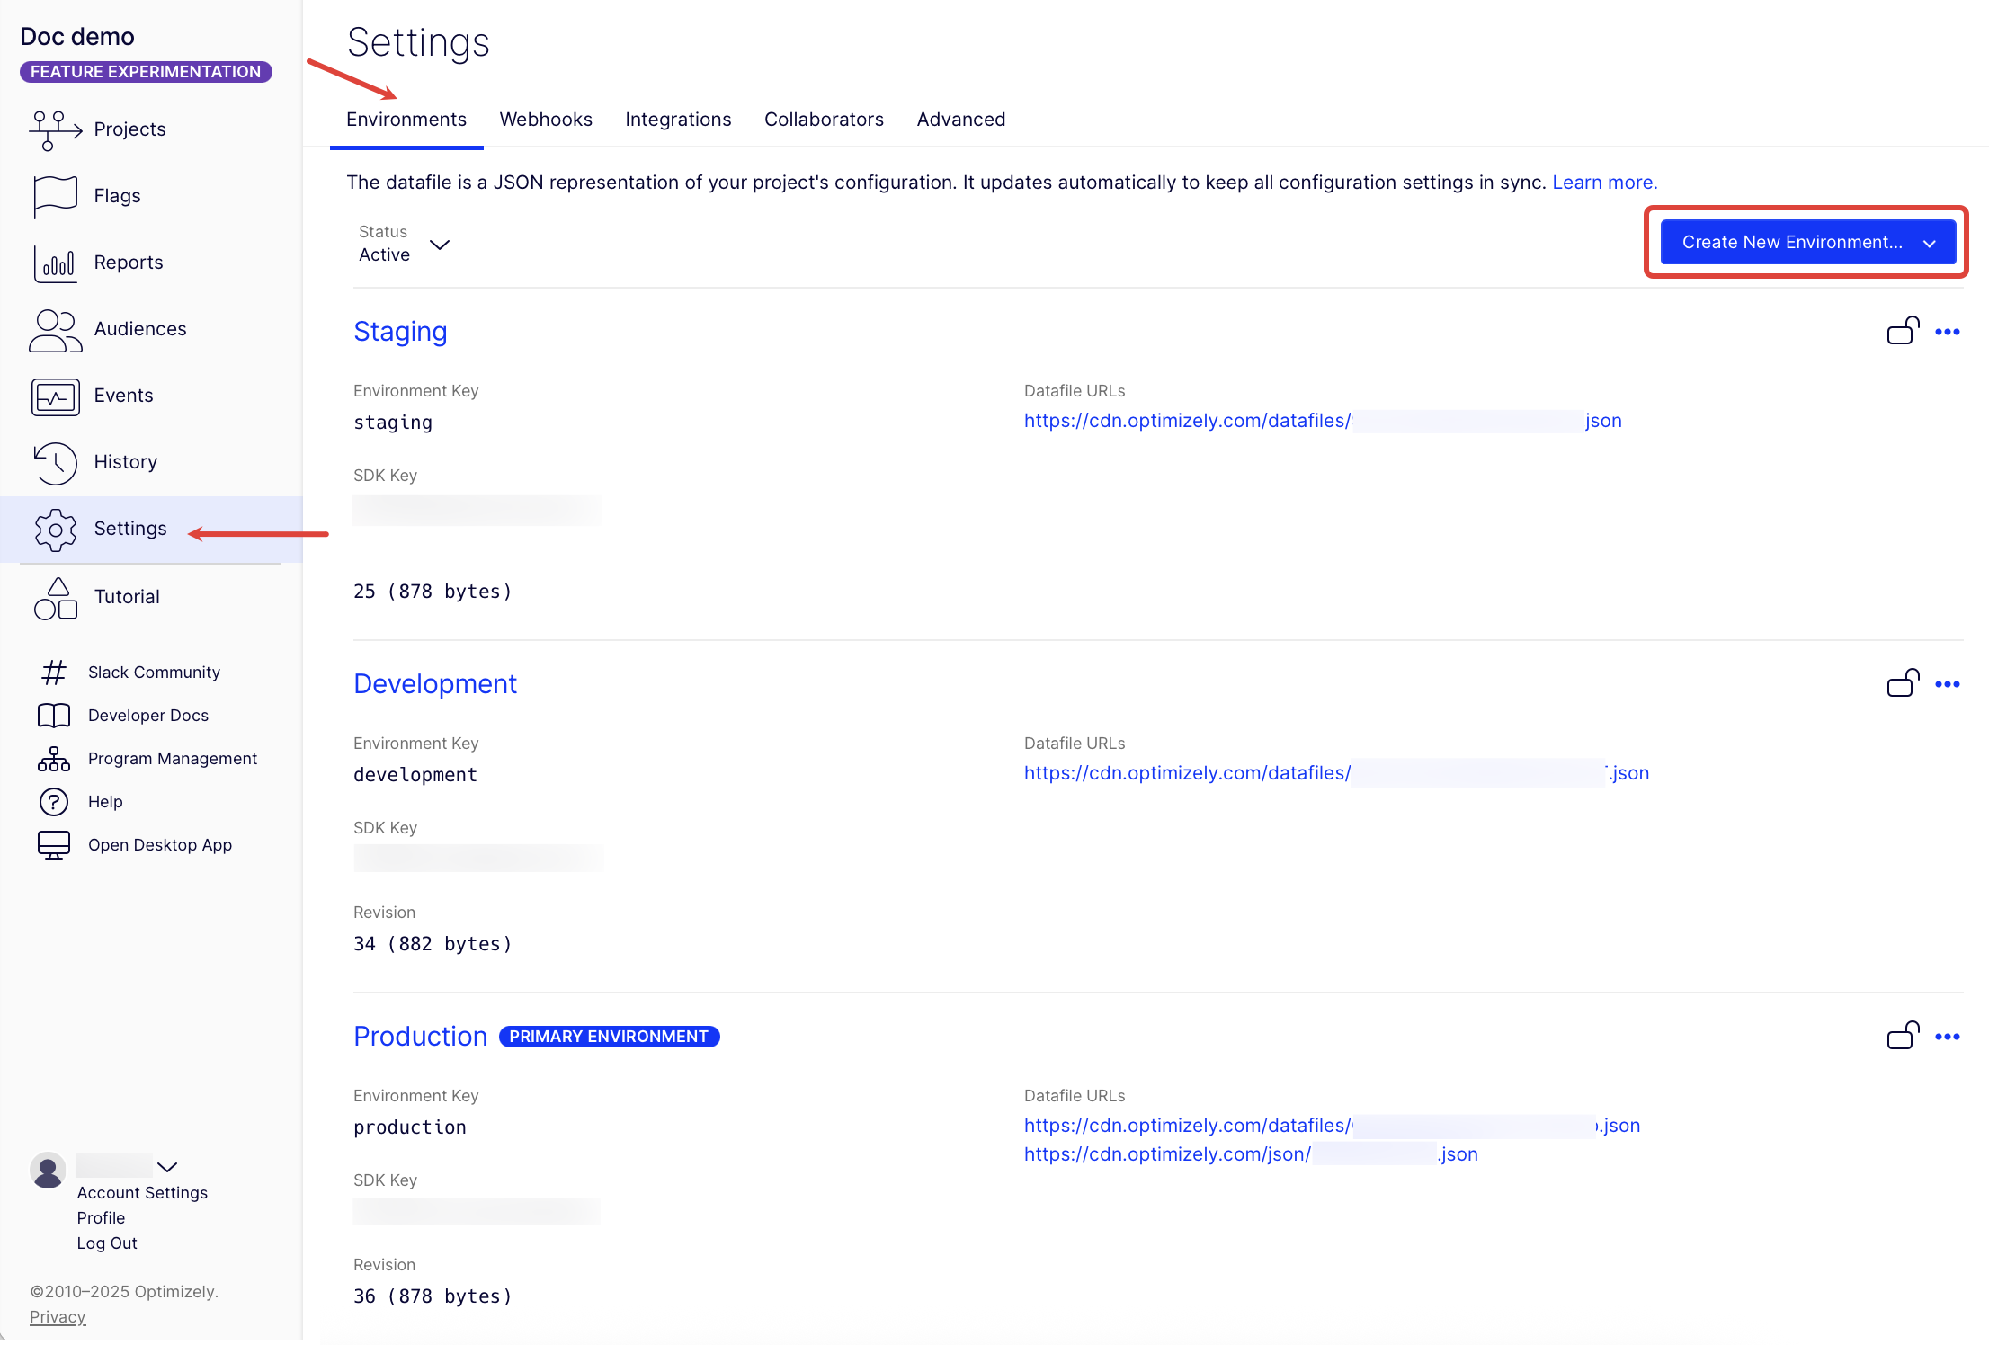Open Create New Environment dropdown

[x=1807, y=242]
